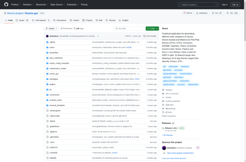
Task: Open the Enterprise menu
Action: 73,5
